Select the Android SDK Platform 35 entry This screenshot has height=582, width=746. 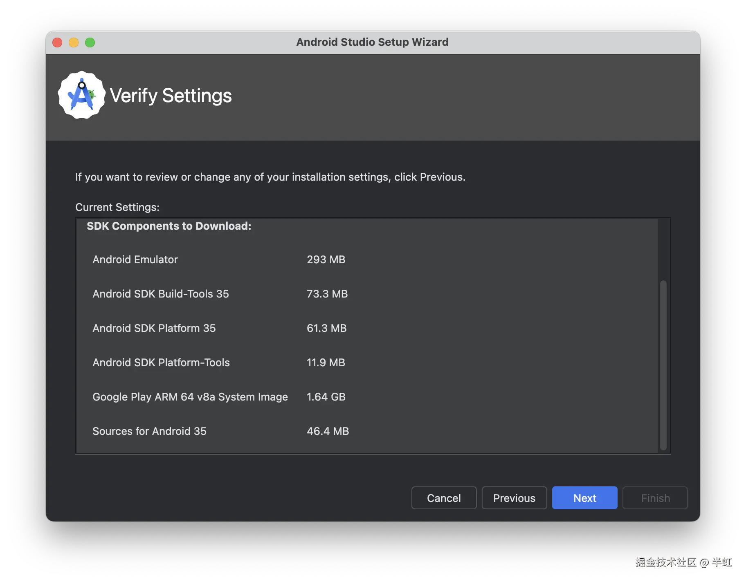[154, 328]
